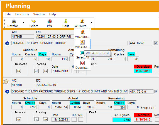Open the Functions menu

point(22,14)
